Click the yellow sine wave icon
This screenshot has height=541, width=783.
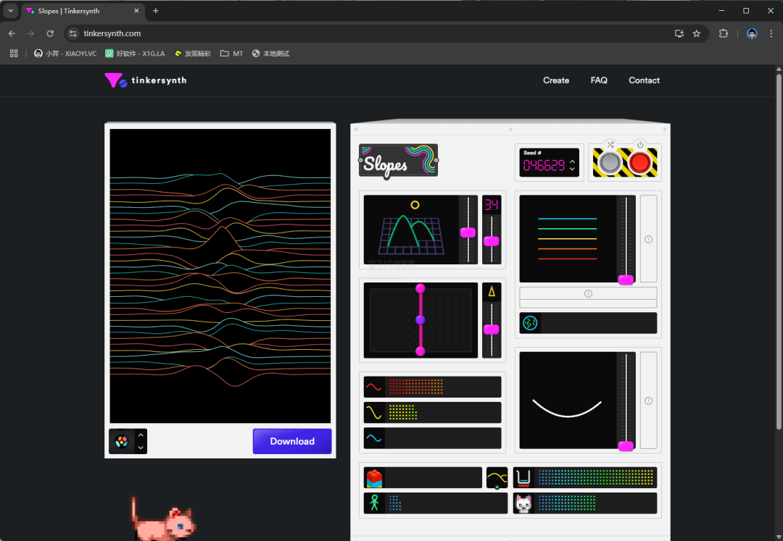[373, 413]
